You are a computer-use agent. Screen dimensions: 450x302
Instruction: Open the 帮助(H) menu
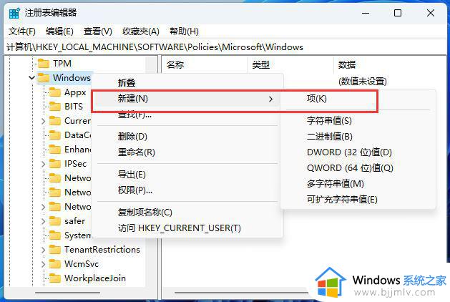point(185,31)
